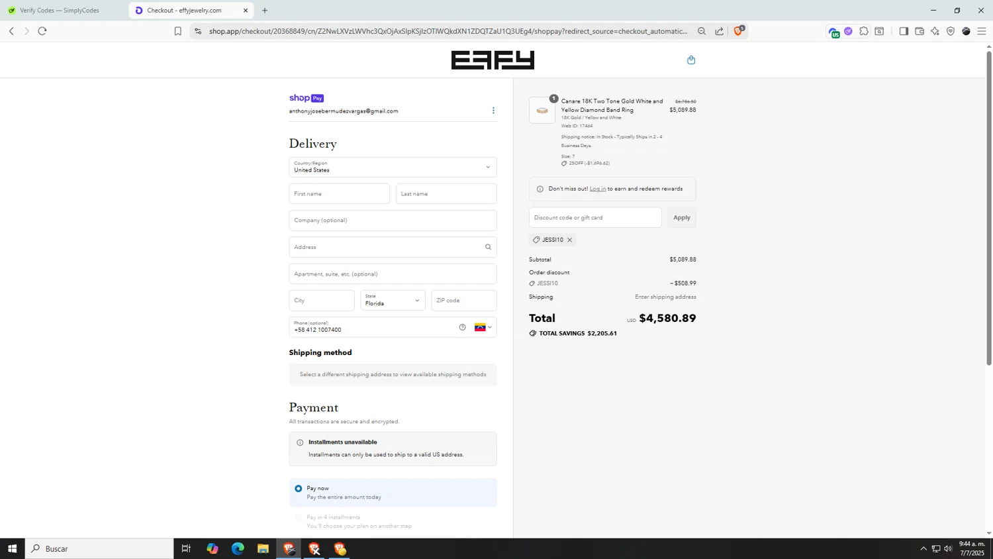Click Discount code or gift card field
This screenshot has height=559, width=993.
click(x=595, y=217)
